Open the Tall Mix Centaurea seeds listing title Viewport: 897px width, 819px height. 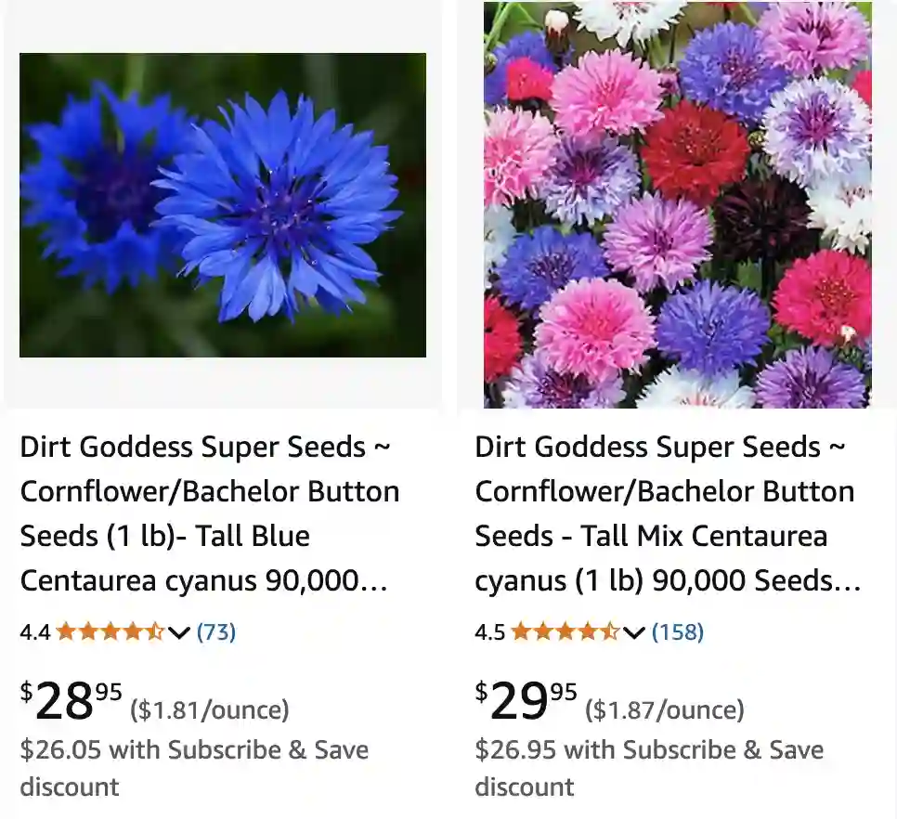(x=665, y=513)
